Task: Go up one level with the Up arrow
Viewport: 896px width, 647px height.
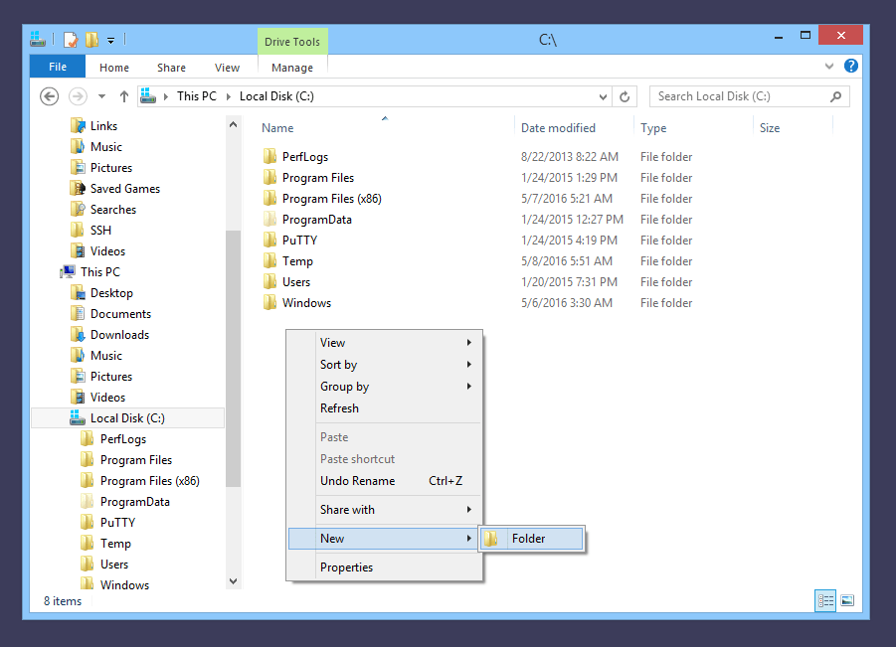Action: pyautogui.click(x=124, y=96)
